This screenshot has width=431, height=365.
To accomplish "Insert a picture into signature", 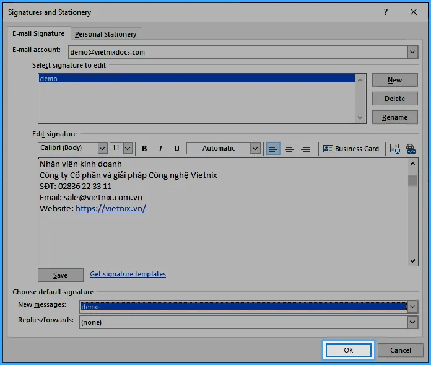I will (x=394, y=149).
